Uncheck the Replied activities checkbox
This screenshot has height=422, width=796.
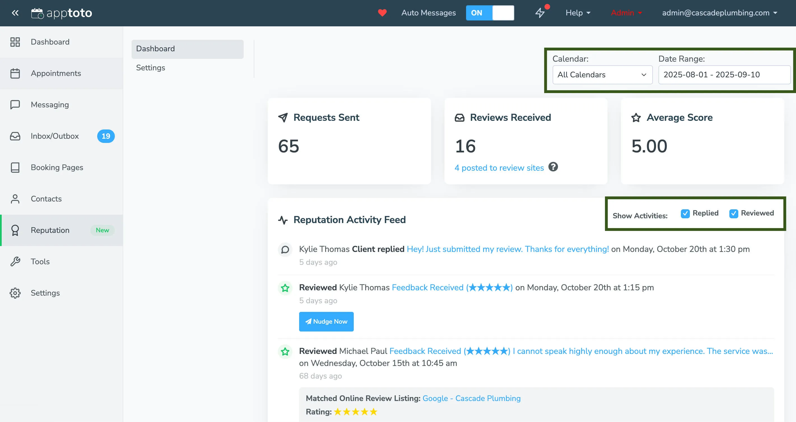685,213
